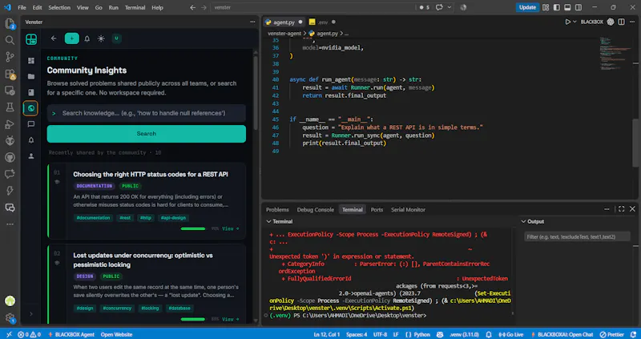Open the Venster sidebar bell icon
Screen dimensions: 641x339
(31, 140)
